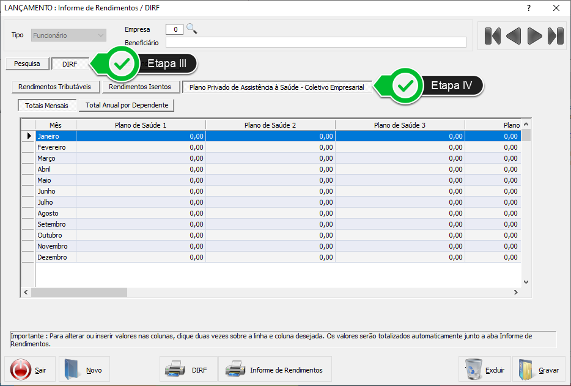Go to next record arrow
571x386 pixels.
click(x=535, y=36)
